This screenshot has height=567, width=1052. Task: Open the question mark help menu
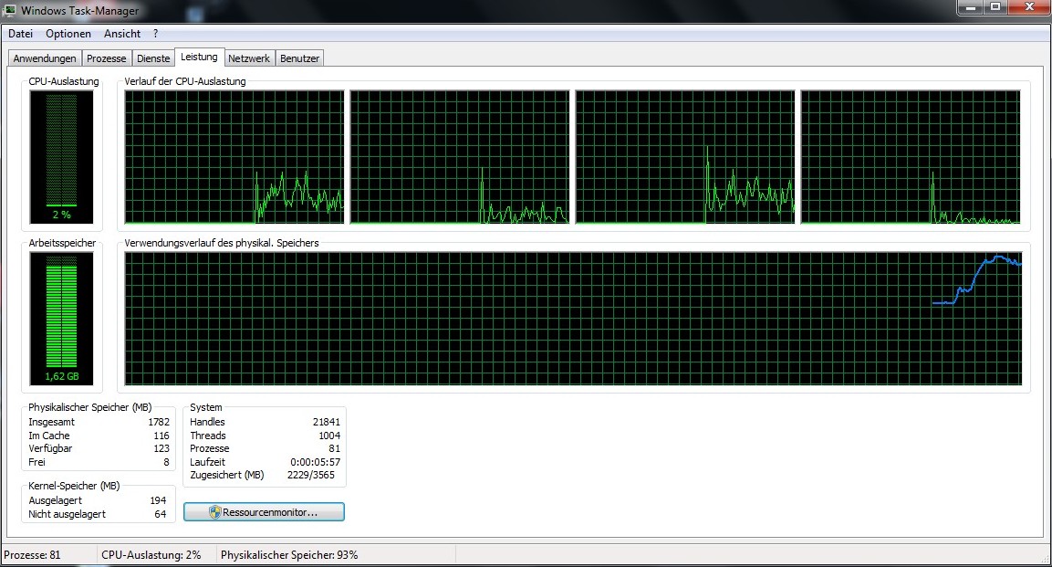pyautogui.click(x=156, y=34)
